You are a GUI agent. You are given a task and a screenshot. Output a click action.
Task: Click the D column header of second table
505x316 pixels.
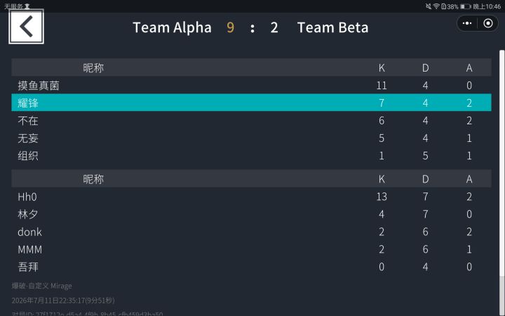point(426,179)
